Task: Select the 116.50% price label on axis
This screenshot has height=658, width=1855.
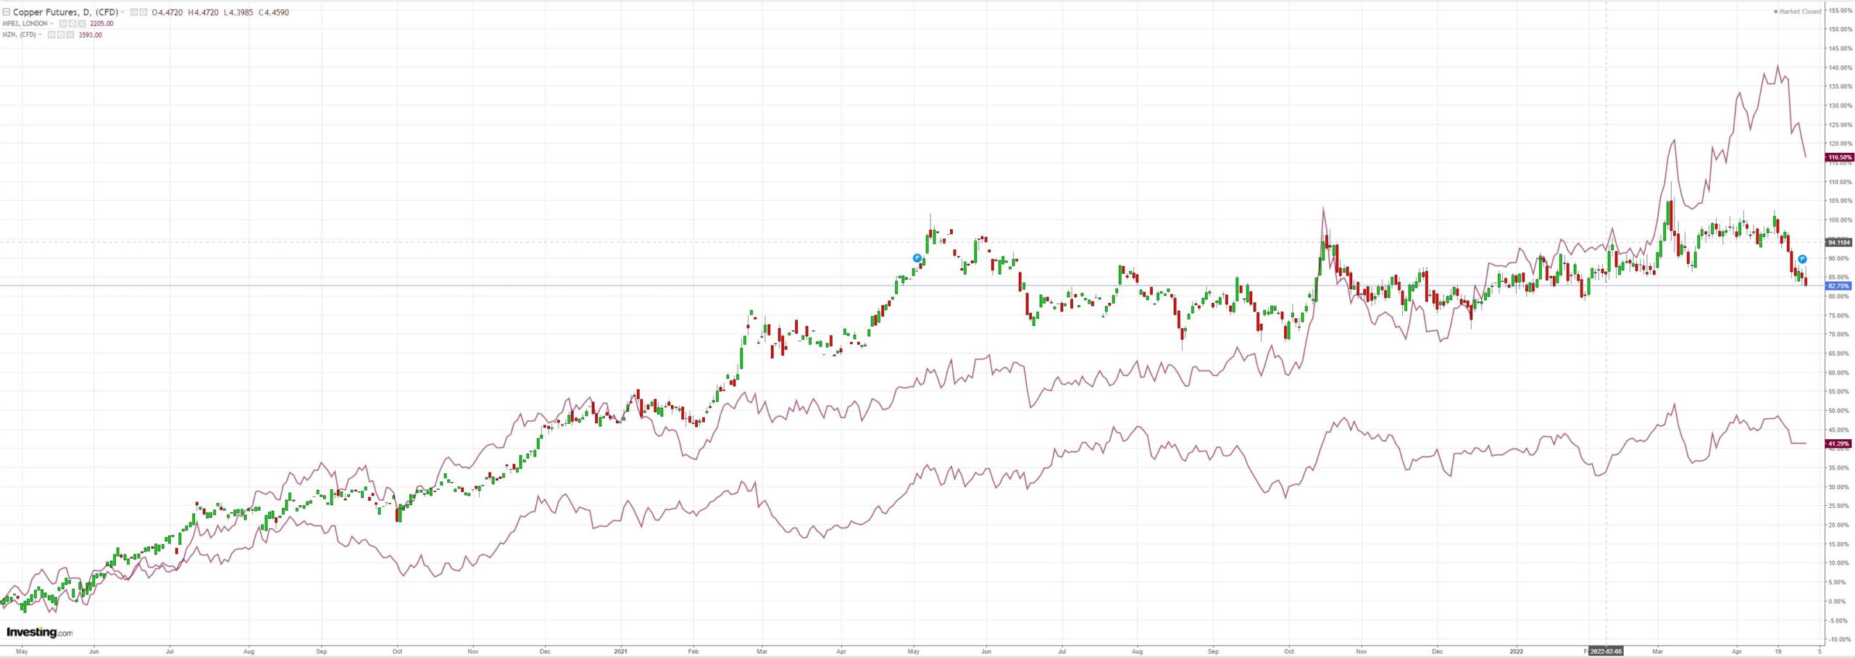Action: tap(1840, 157)
